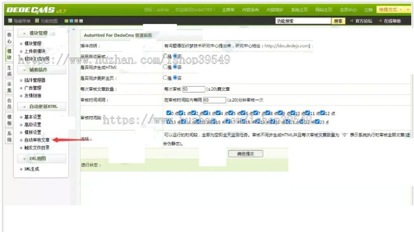Select 否 for 是否同步更新主页

(x=175, y=78)
